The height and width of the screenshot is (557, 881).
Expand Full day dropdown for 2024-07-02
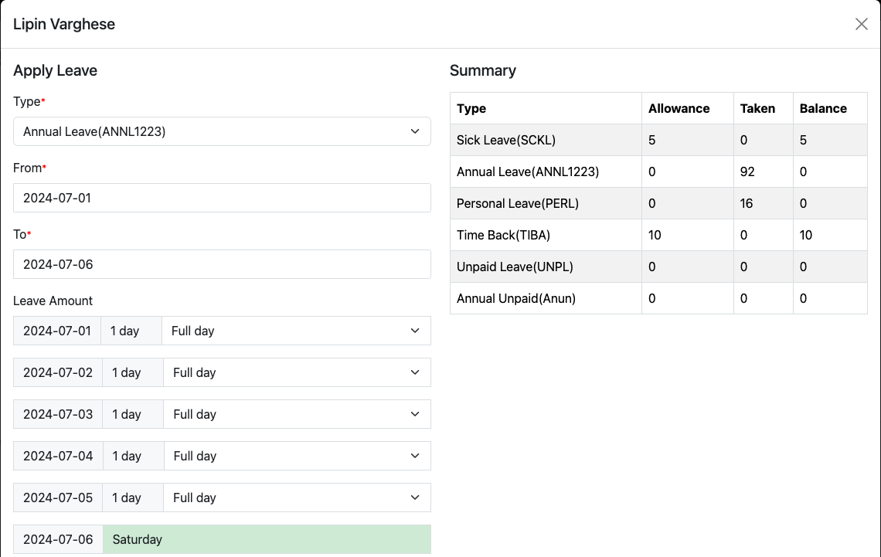[296, 372]
